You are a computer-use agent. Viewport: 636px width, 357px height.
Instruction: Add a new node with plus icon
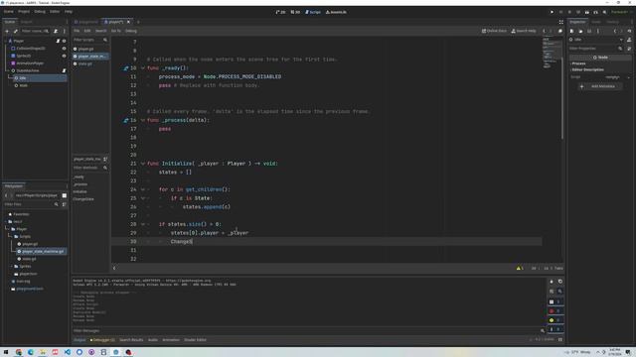(x=7, y=31)
